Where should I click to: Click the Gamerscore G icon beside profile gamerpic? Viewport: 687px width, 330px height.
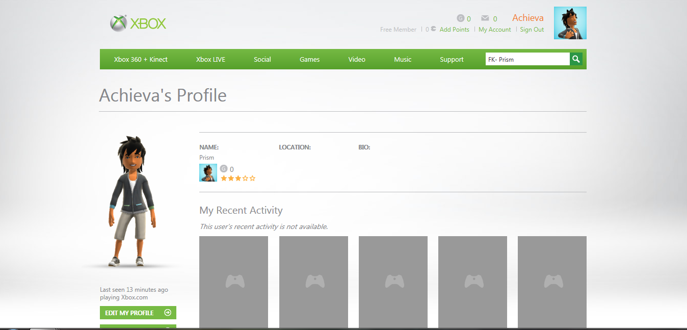223,169
